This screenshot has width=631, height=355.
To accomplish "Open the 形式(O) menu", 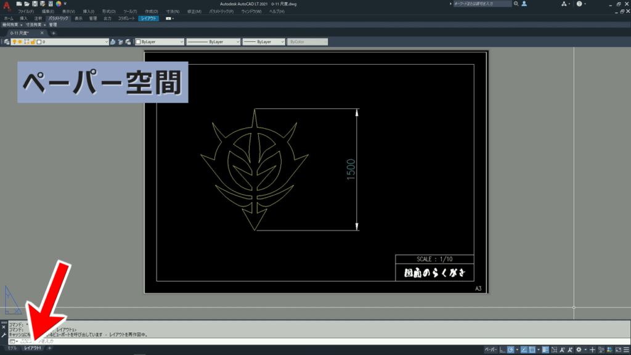I will (108, 12).
